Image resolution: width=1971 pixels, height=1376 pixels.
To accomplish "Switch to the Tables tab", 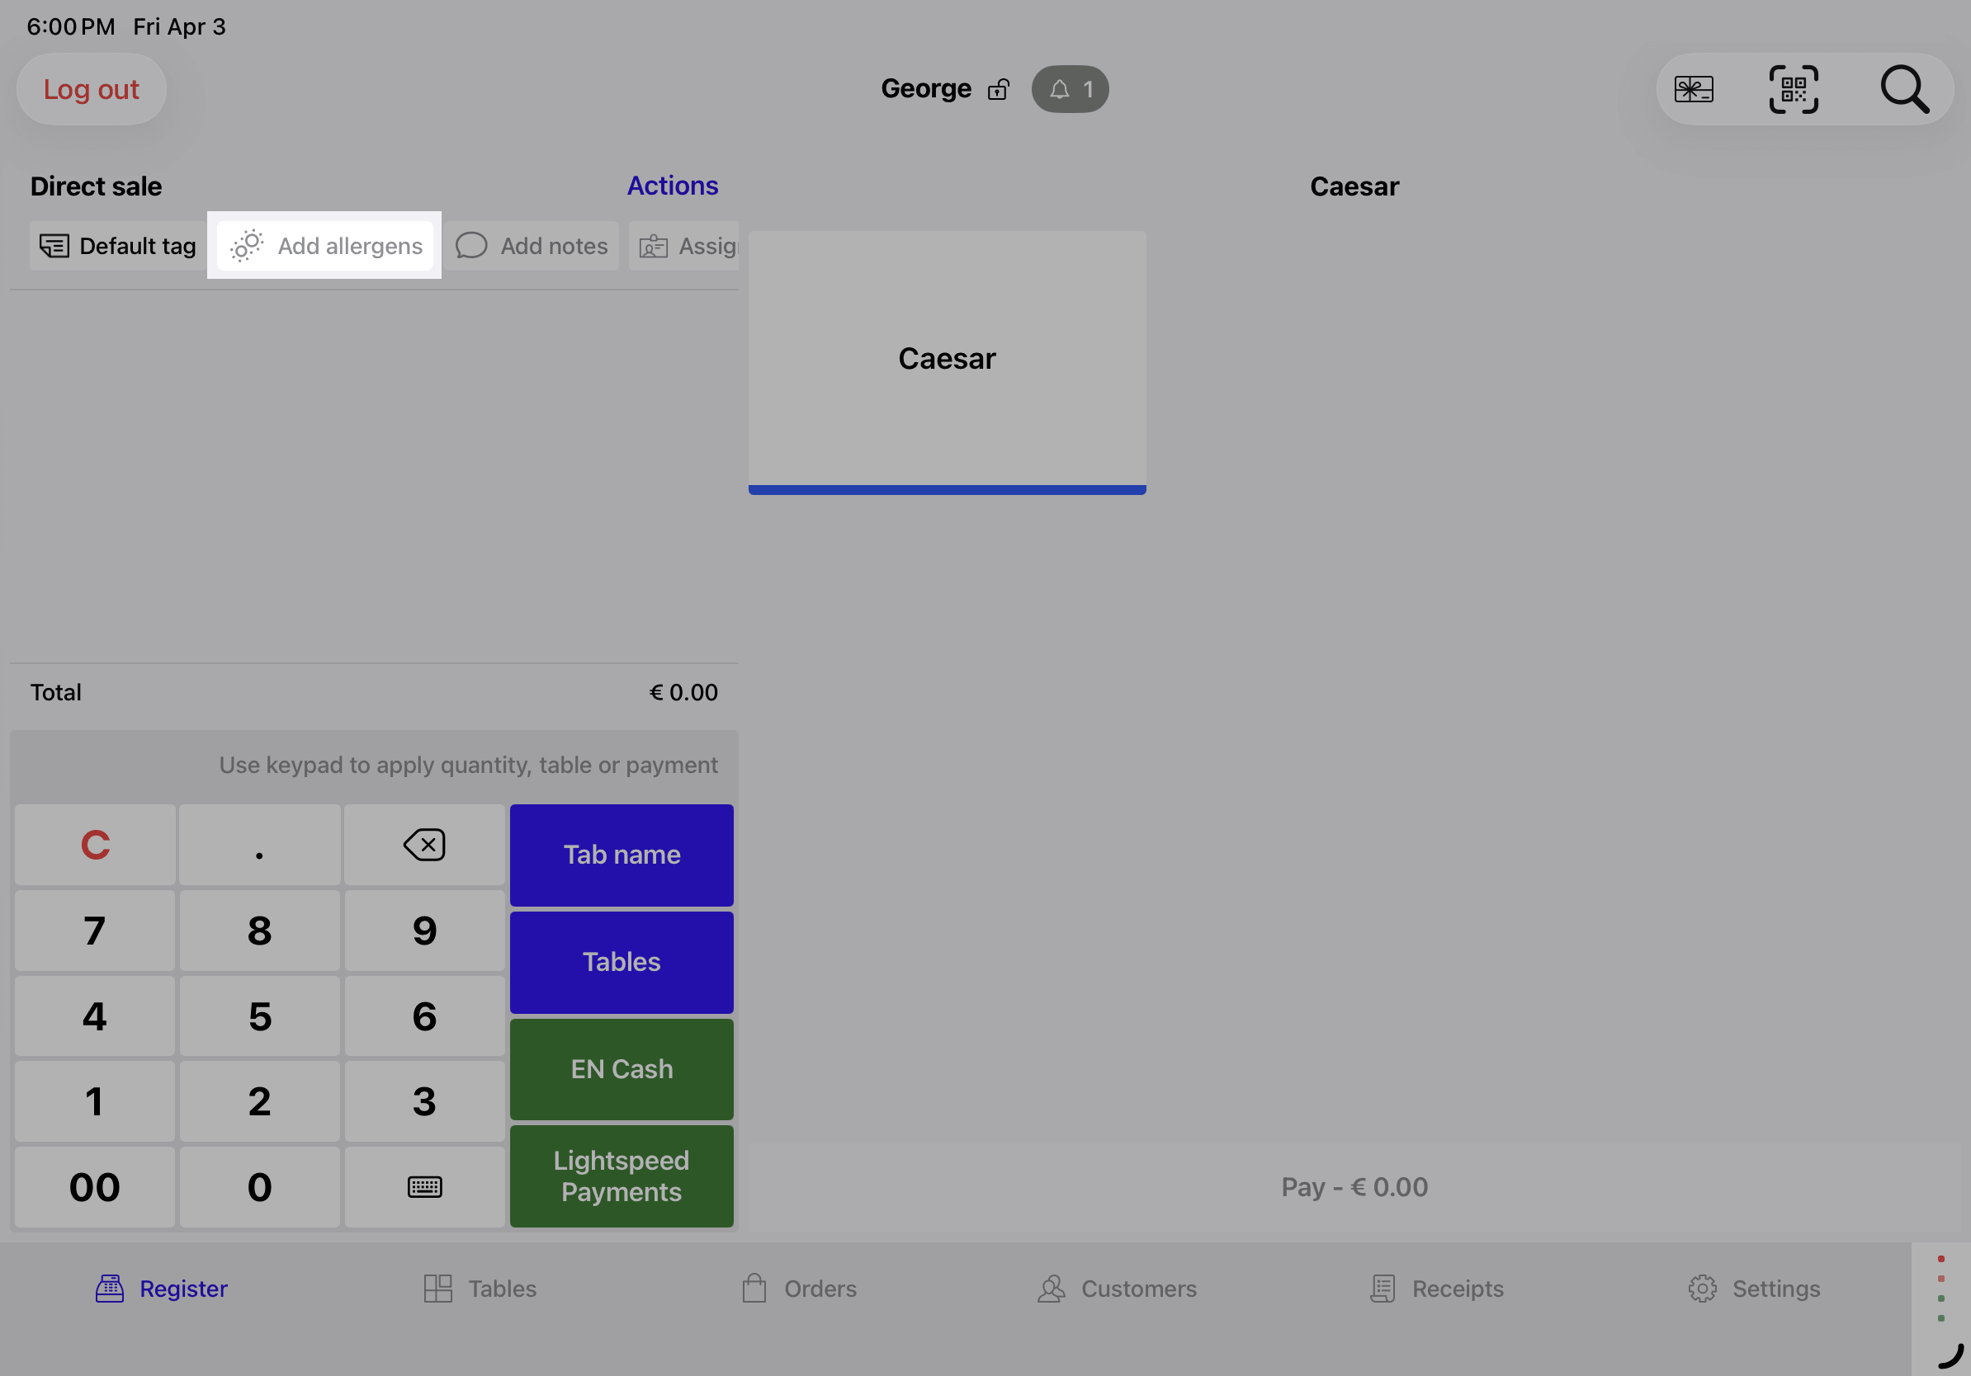I will click(x=480, y=1289).
